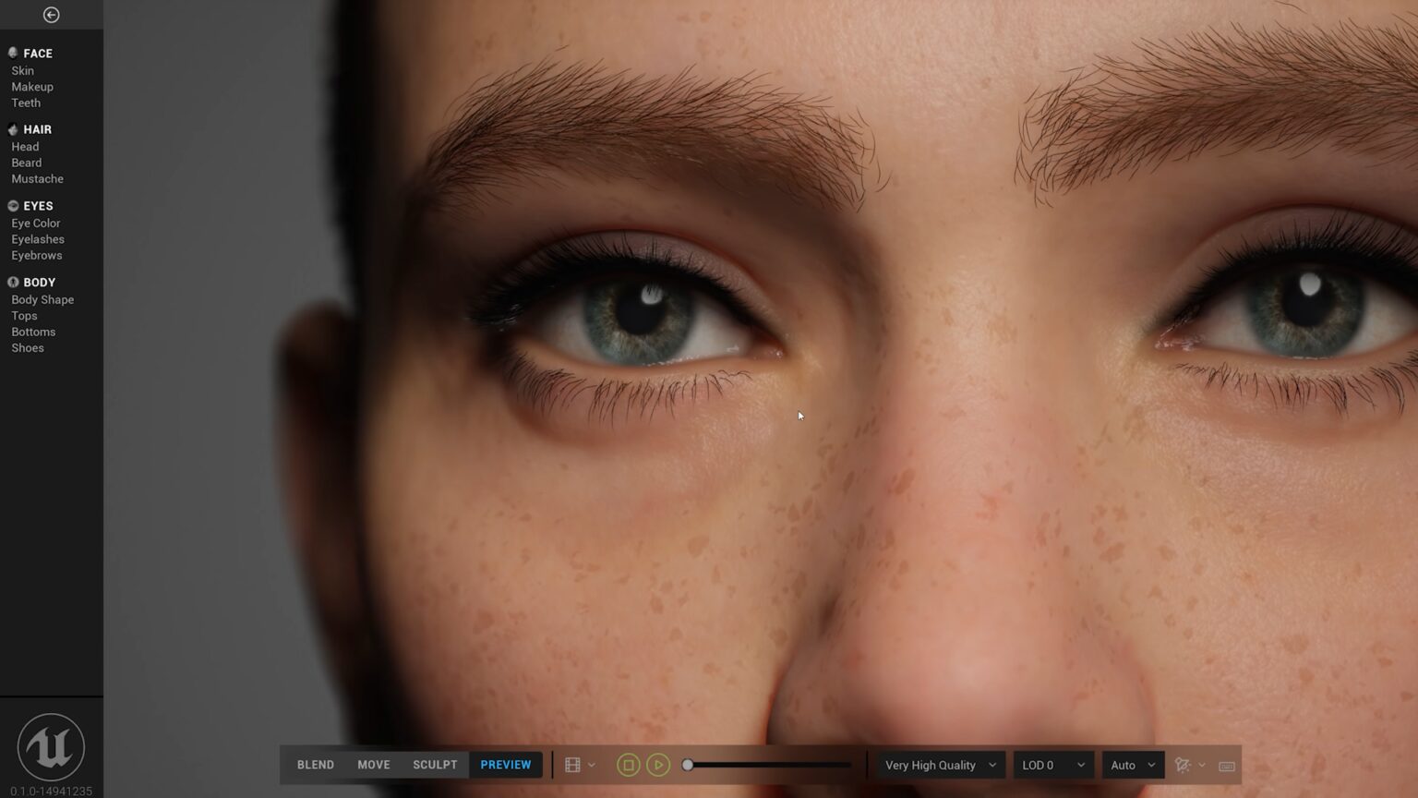Select the Move mode tab

coord(374,765)
